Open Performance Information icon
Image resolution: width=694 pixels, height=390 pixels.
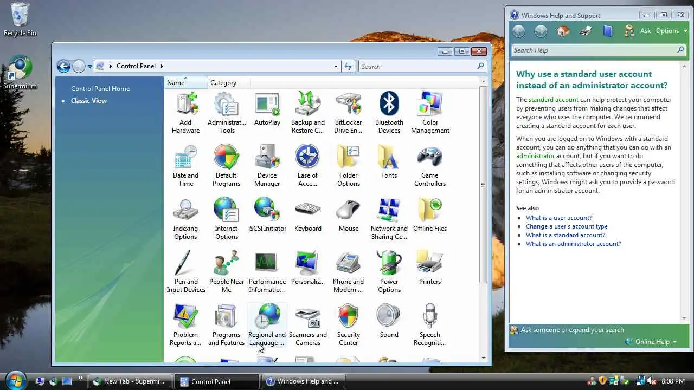267,272
